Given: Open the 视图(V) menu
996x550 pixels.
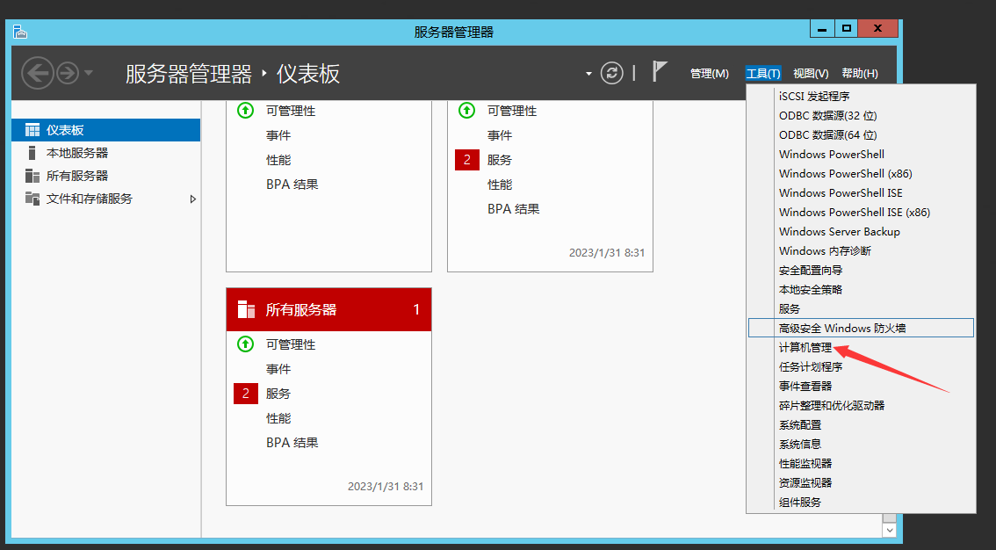Looking at the screenshot, I should 810,74.
